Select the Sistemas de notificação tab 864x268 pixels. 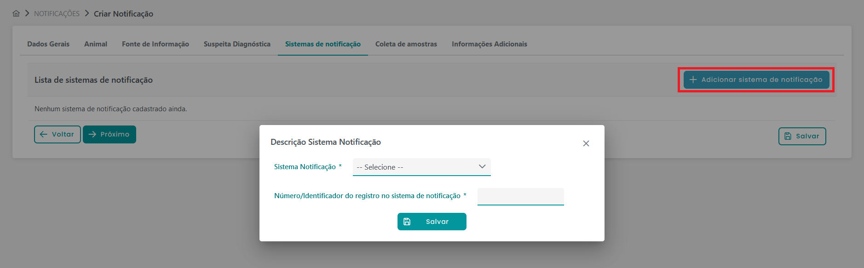(x=323, y=44)
